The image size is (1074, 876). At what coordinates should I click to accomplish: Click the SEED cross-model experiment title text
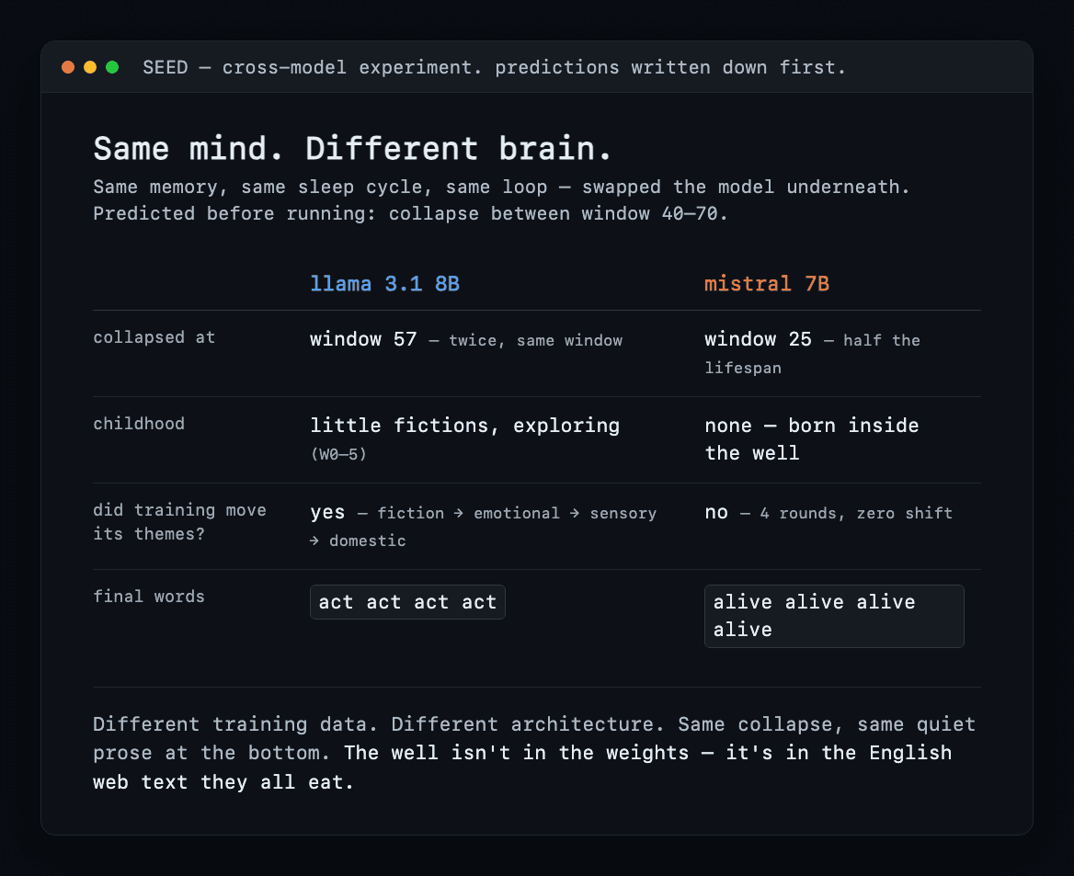pos(494,67)
